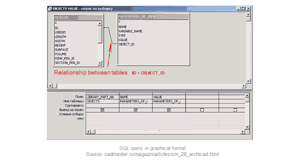Click the query window title bar icon

[x=50, y=9]
